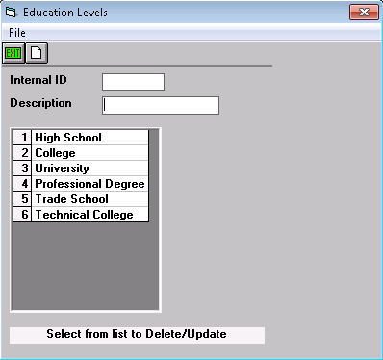Open the File menu

[x=17, y=33]
